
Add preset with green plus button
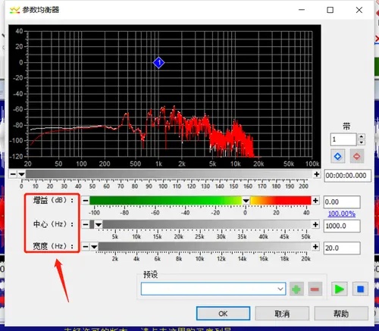(x=296, y=289)
